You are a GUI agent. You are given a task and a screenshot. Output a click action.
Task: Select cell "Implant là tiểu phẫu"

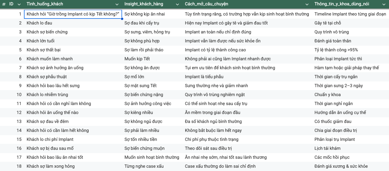point(247,77)
